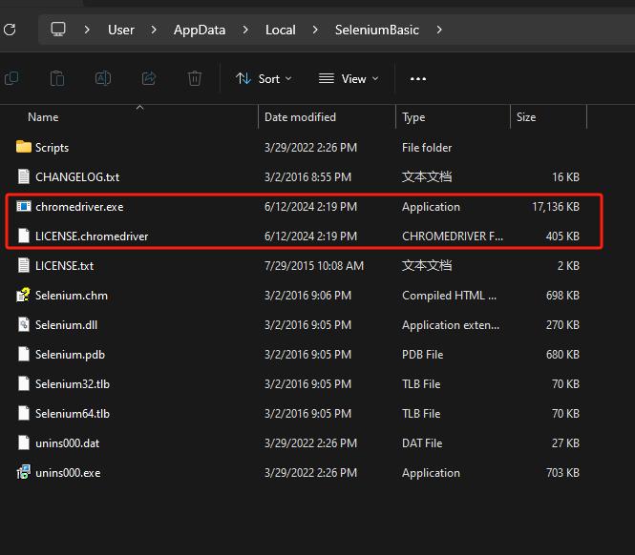This screenshot has height=555, width=635.
Task: Click the Rename icon in toolbar
Action: (103, 78)
